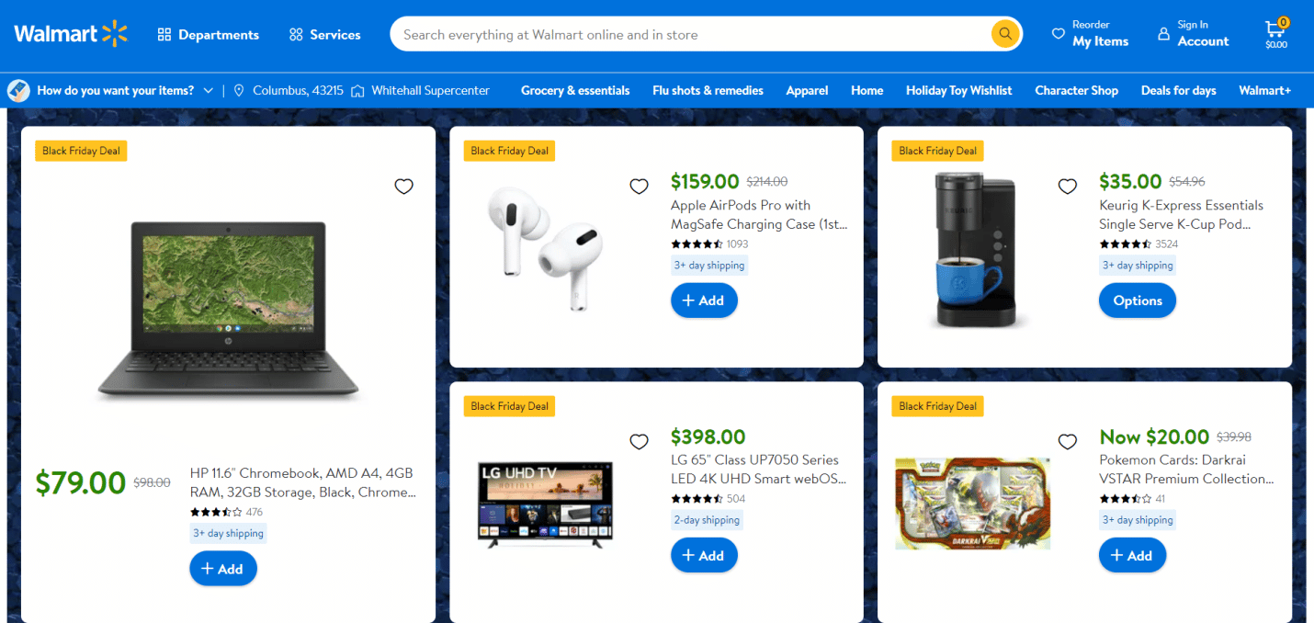This screenshot has height=623, width=1314.
Task: Click the Walmart spark logo
Action: [x=115, y=34]
